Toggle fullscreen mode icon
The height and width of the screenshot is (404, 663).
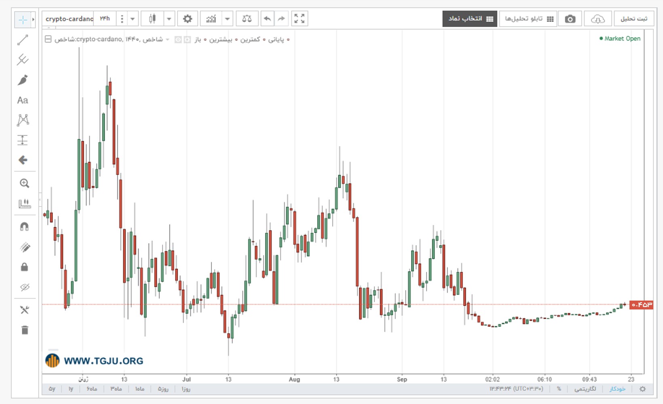300,19
